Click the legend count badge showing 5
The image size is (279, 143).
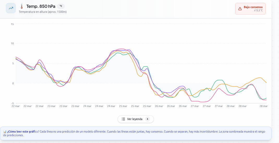click(x=147, y=119)
